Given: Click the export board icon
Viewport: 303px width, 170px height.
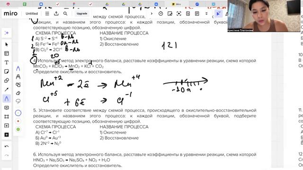Looking at the screenshot, I should (x=56, y=14).
